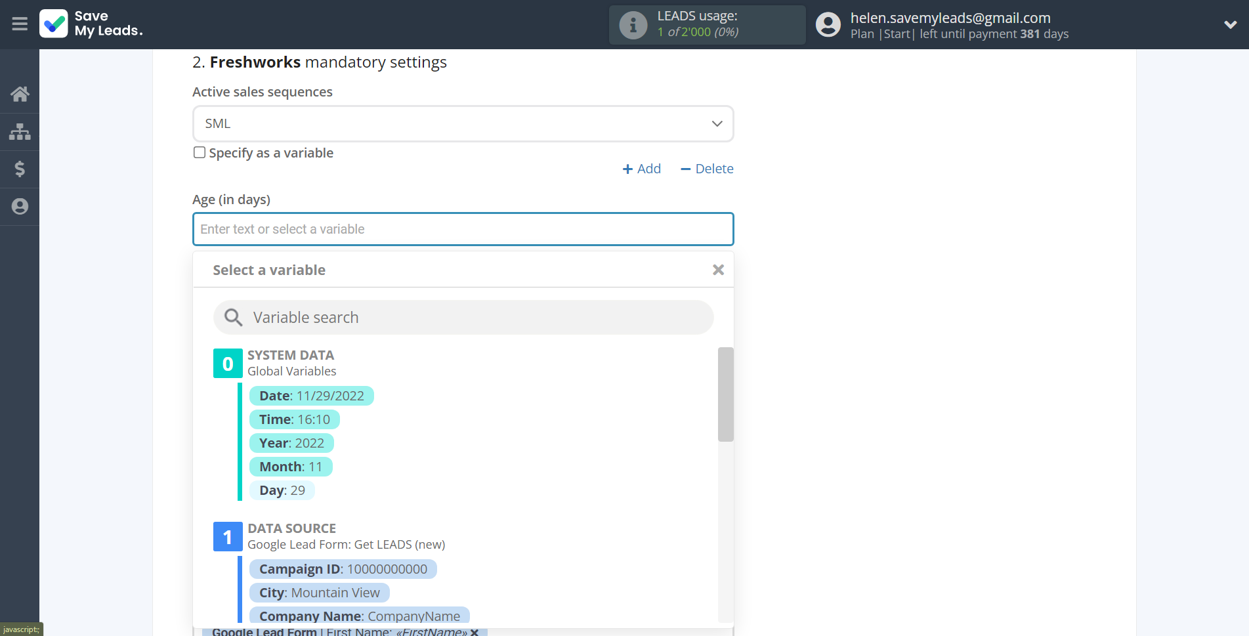Click the system data 0 badge

[228, 364]
